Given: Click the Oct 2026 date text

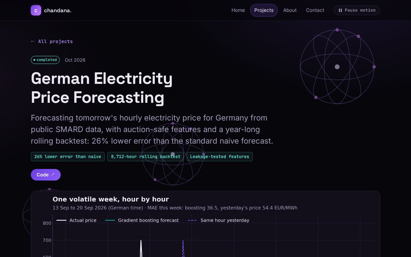Looking at the screenshot, I should tap(75, 60).
